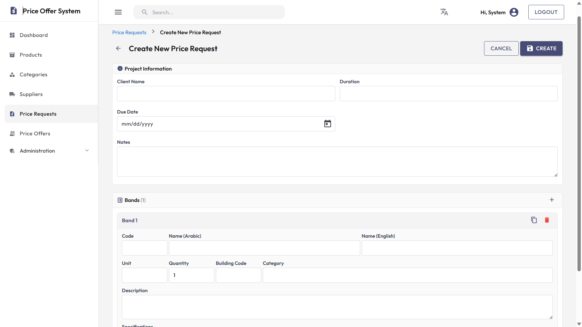582x327 pixels.
Task: Click the back arrow next to page title
Action: click(118, 48)
